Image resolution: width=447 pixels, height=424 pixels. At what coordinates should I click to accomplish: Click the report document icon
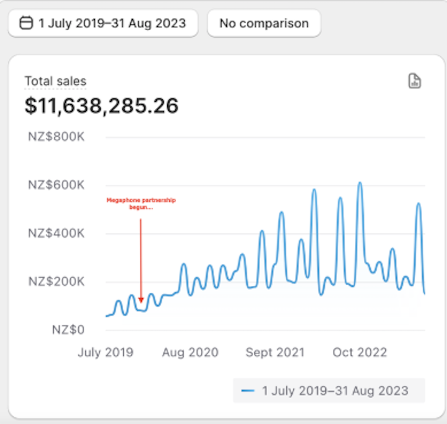[414, 81]
